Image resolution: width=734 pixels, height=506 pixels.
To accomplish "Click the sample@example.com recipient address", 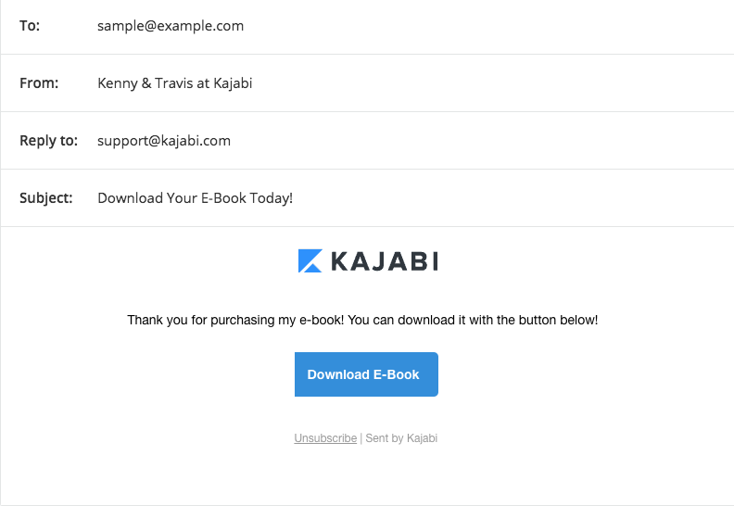I will (171, 26).
